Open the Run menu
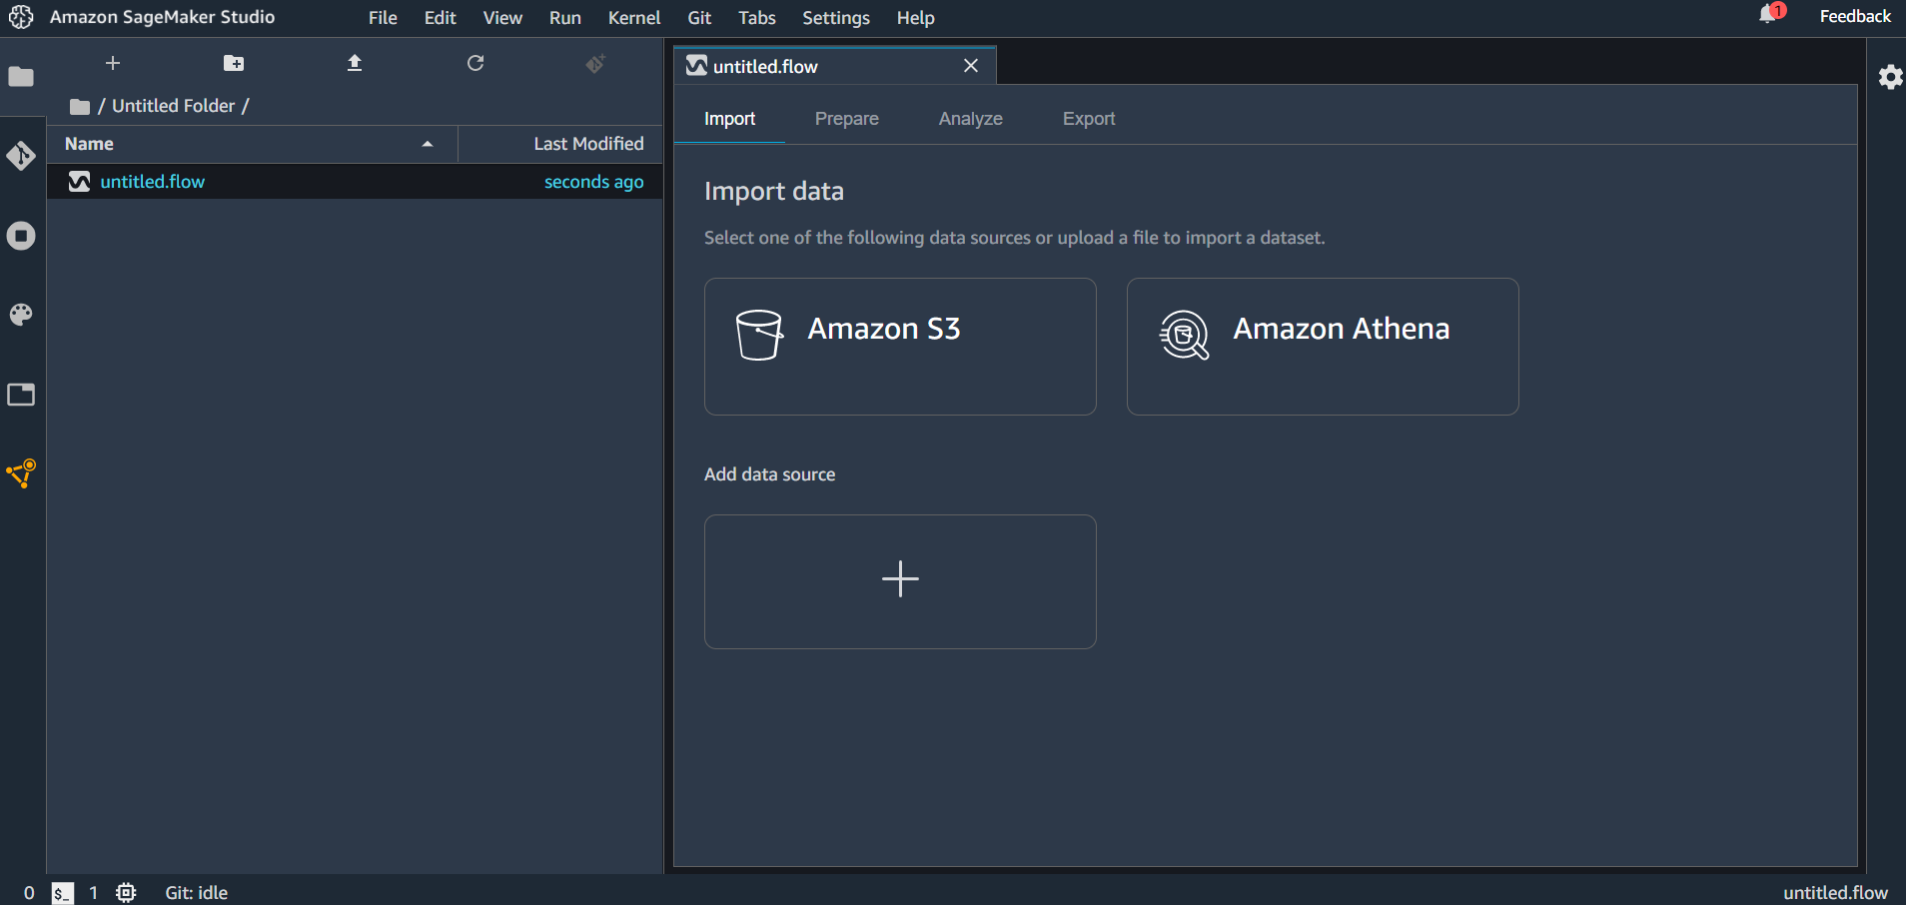Viewport: 1906px width, 905px height. tap(565, 18)
